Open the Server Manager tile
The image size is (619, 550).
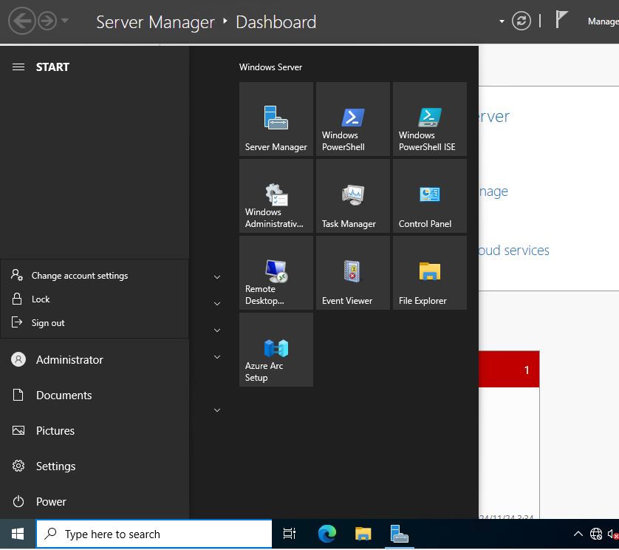(x=276, y=119)
